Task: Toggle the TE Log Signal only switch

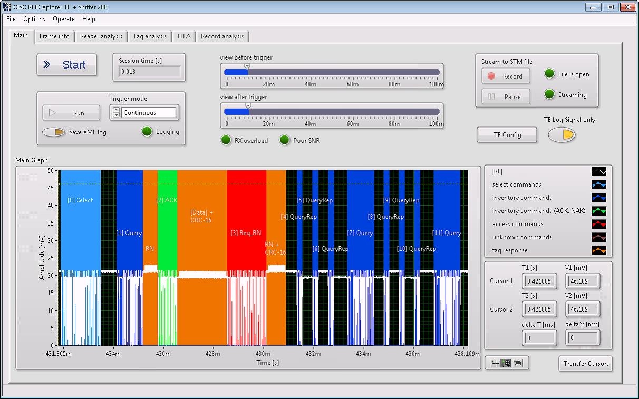Action: pyautogui.click(x=561, y=135)
